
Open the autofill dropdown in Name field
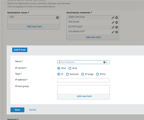click(105, 62)
